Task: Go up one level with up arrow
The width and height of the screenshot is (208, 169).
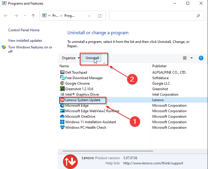Action: [x=33, y=16]
